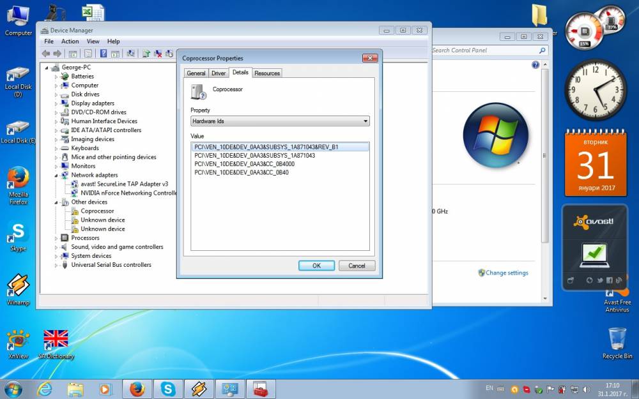Select the Sound, video and game controllers item
639x399 pixels.
click(117, 246)
